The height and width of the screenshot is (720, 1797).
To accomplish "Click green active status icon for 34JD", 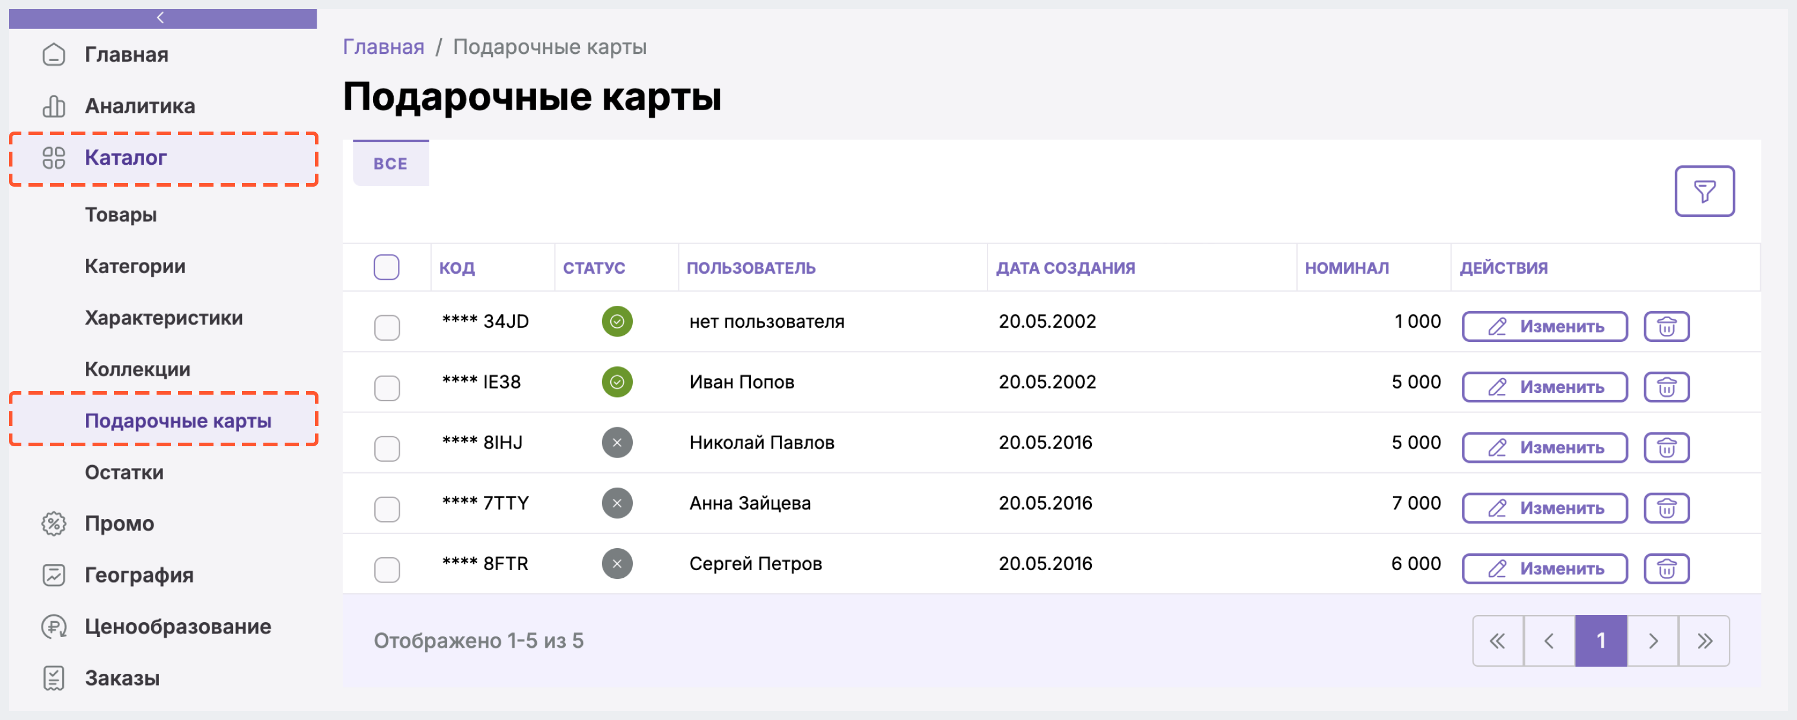I will tap(617, 321).
